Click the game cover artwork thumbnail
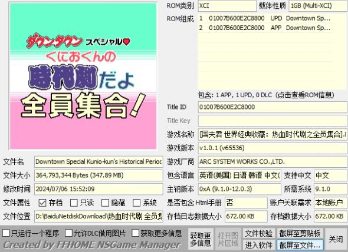 click(83, 76)
